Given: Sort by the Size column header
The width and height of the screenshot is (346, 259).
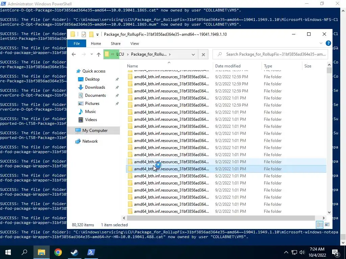Looking at the screenshot, I should point(307,66).
